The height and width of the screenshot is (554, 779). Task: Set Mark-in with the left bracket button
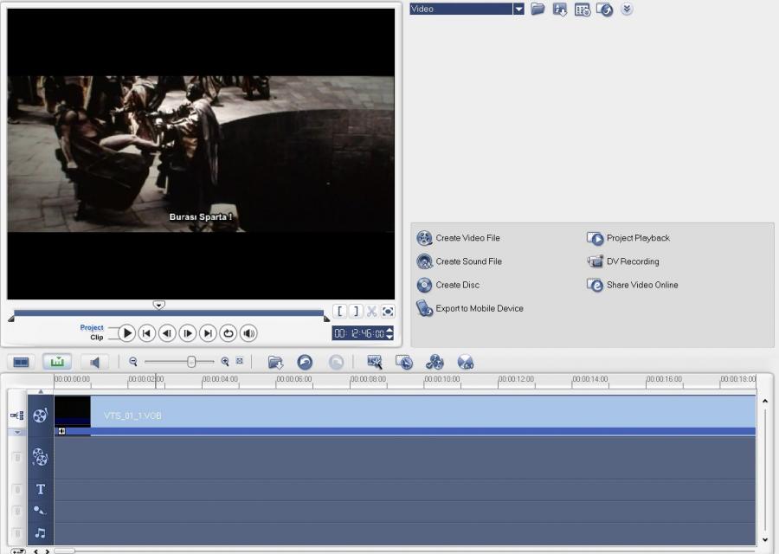click(x=339, y=312)
